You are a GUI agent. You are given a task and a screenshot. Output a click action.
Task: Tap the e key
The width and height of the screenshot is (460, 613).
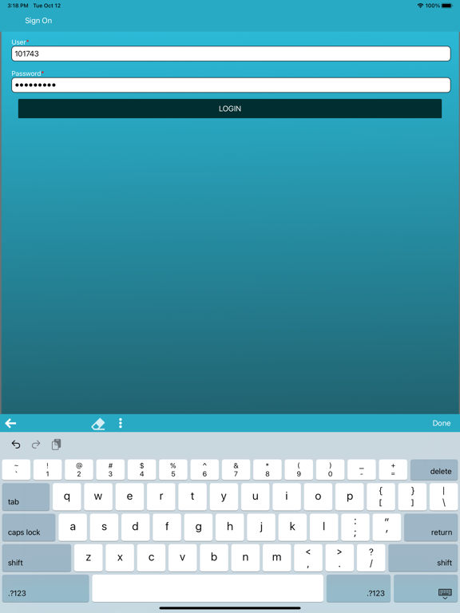[129, 497]
